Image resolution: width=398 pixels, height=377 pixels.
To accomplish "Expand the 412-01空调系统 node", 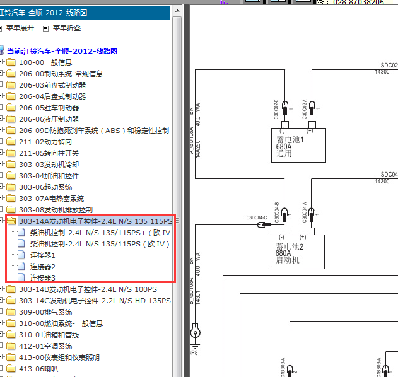I will [1, 345].
